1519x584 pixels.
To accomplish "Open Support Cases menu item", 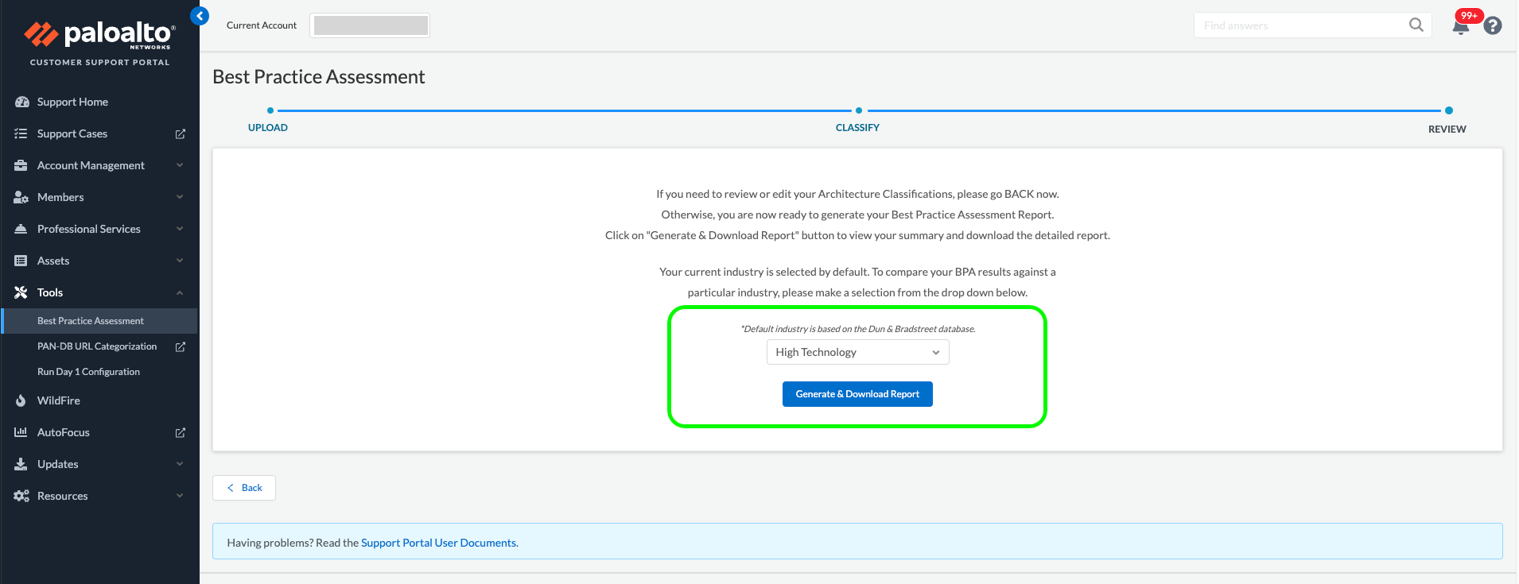I will tap(72, 133).
